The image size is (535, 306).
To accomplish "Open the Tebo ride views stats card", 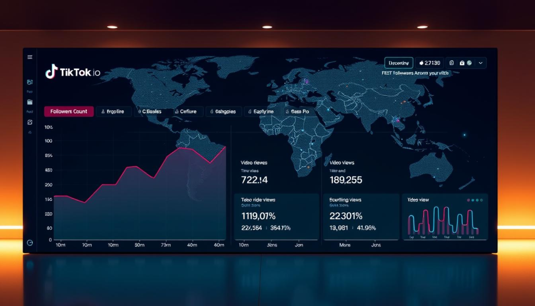I will (275, 216).
